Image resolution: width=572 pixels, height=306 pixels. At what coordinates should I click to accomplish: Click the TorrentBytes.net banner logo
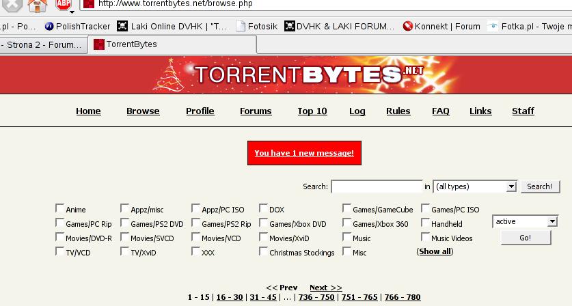[x=308, y=74]
